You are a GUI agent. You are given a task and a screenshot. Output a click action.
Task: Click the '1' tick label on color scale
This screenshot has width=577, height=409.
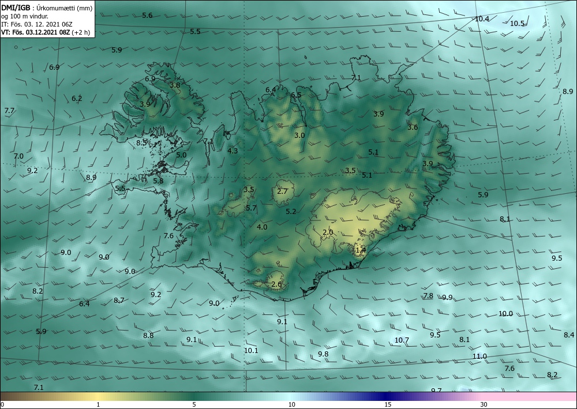tap(98, 405)
